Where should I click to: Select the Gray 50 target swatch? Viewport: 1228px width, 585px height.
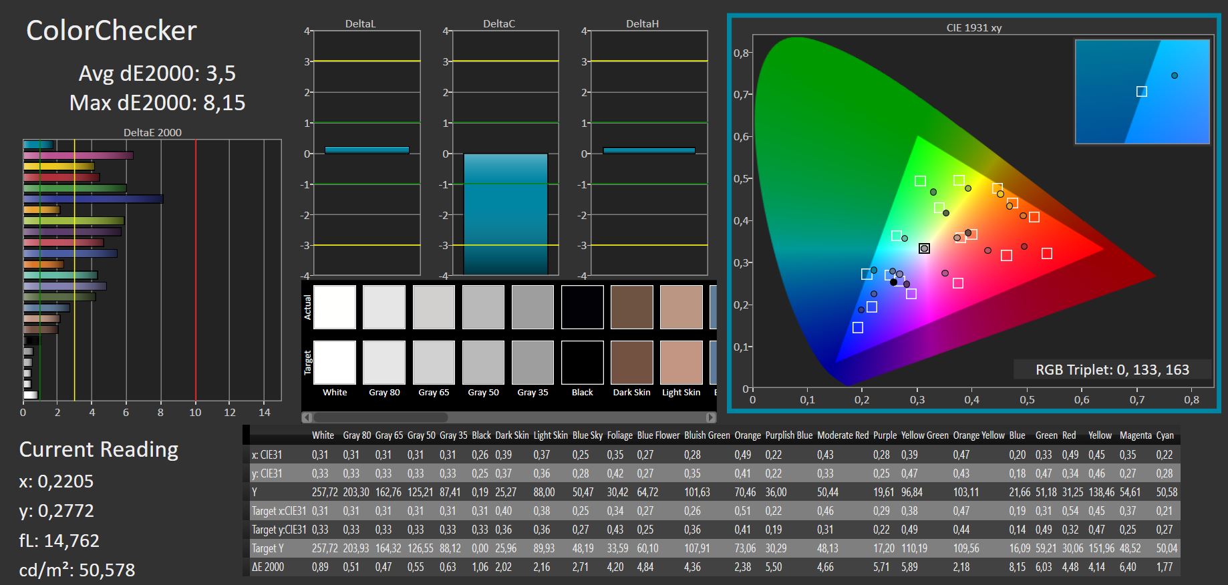coord(483,363)
